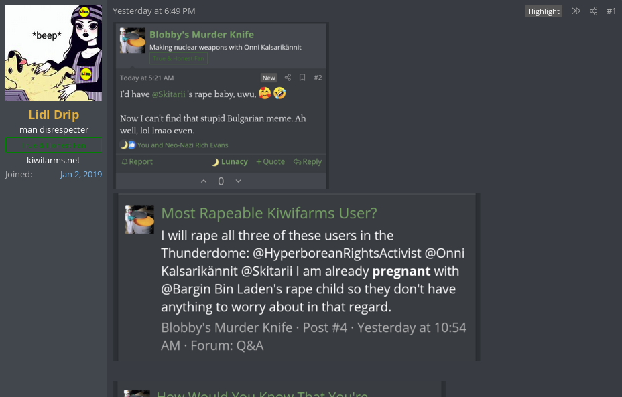Screen dimensions: 622x397
Task: Click the small avatar in the quoted block
Action: [139, 219]
